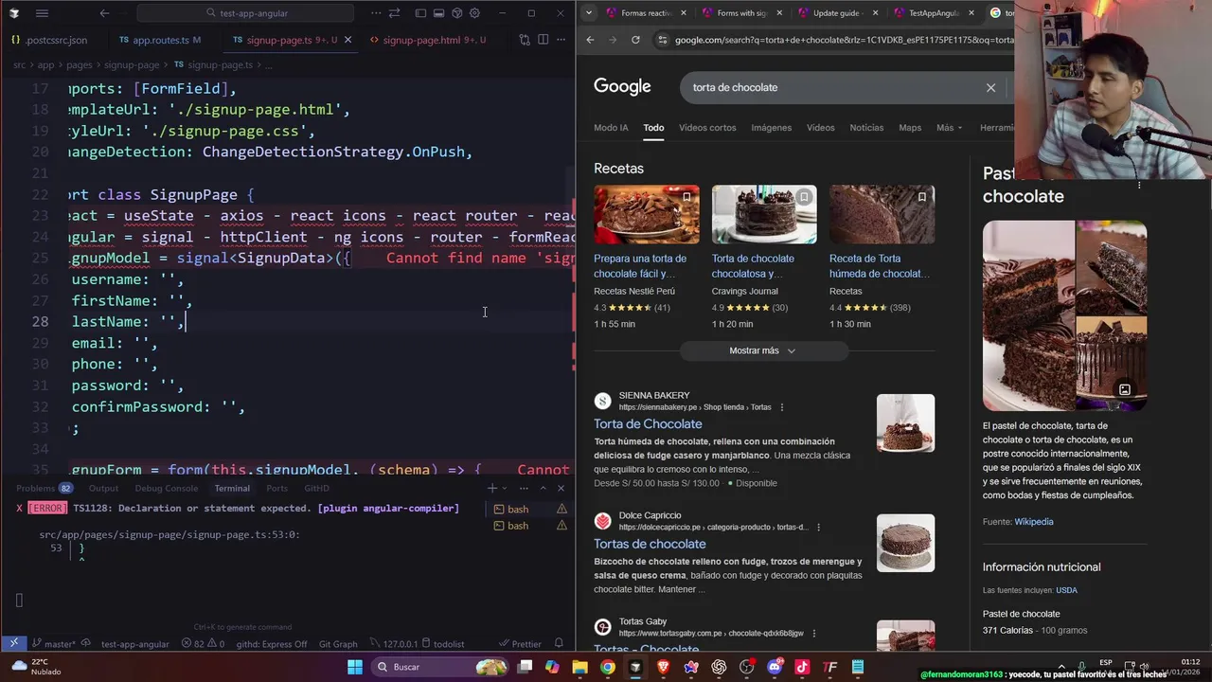Close the Update guide browser tab

click(874, 13)
